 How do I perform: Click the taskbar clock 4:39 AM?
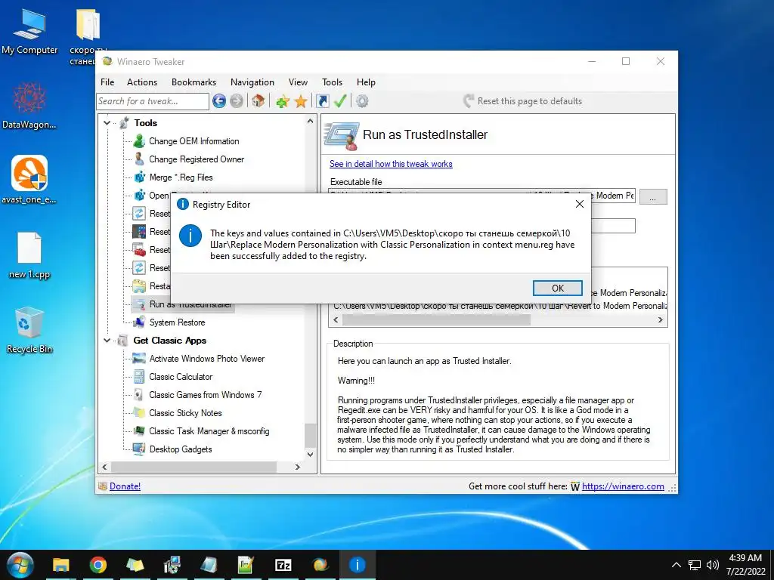[745, 558]
